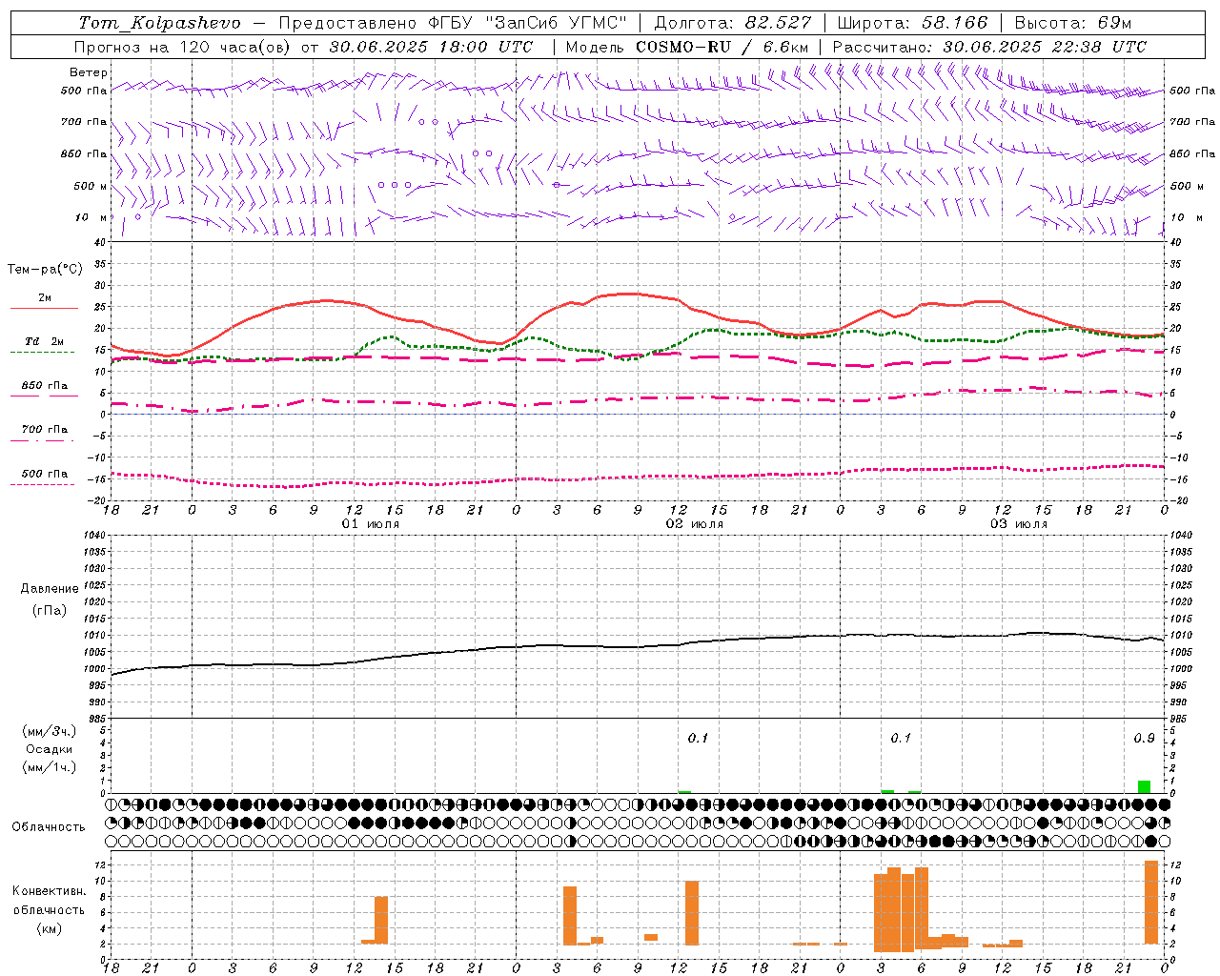The width and height of the screenshot is (1220, 976).
Task: Click the orange convective bar near 14h on 01 июля
Action: 381,920
